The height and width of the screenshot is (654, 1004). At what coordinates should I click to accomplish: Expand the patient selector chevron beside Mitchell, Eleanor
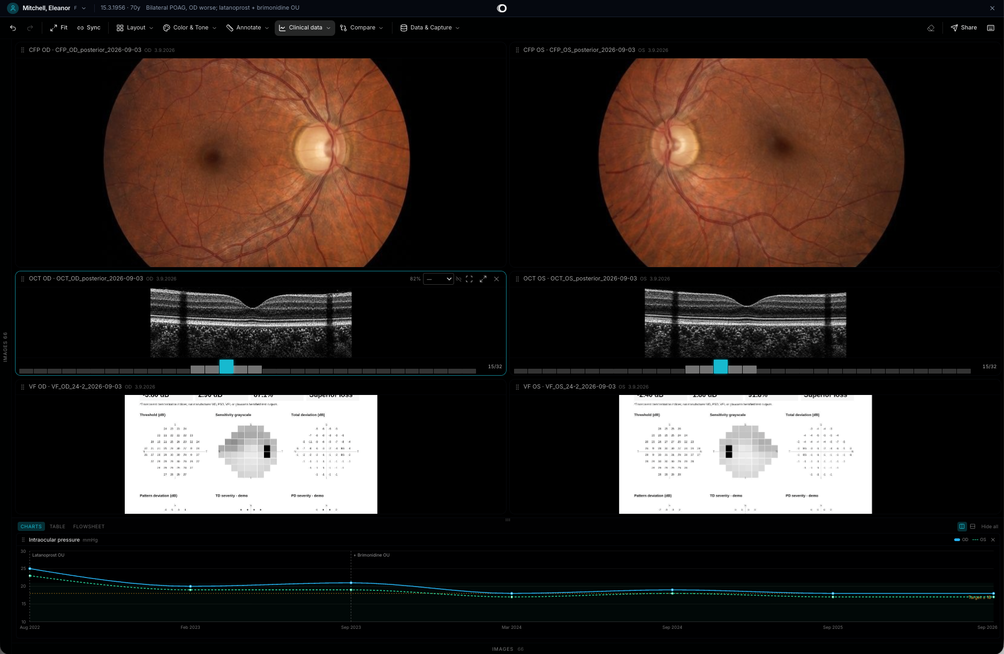click(84, 9)
